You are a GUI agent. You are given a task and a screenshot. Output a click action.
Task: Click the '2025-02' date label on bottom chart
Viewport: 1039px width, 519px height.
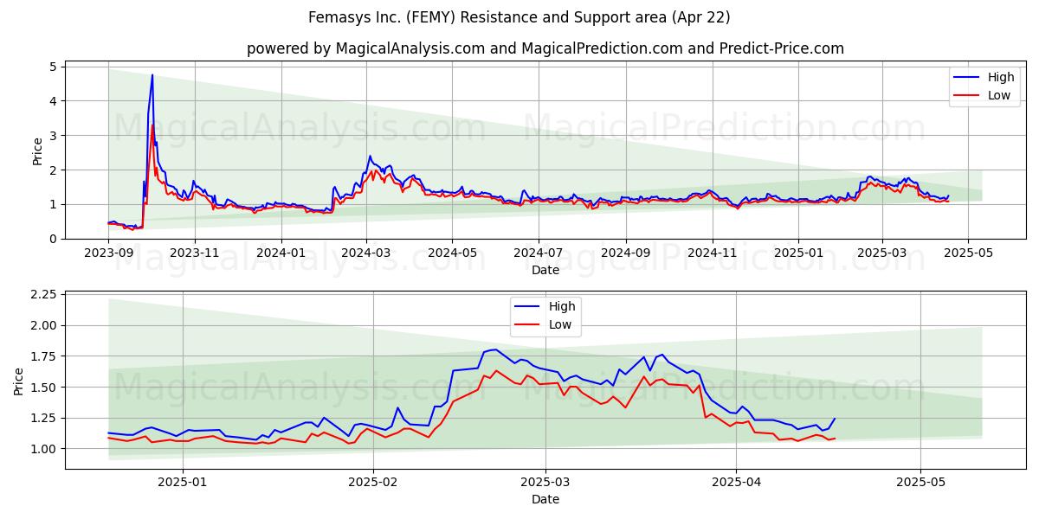(x=374, y=483)
